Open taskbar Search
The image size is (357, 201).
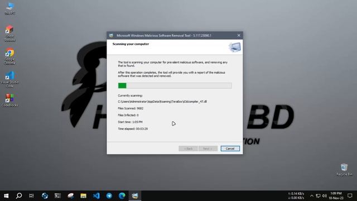(19, 196)
